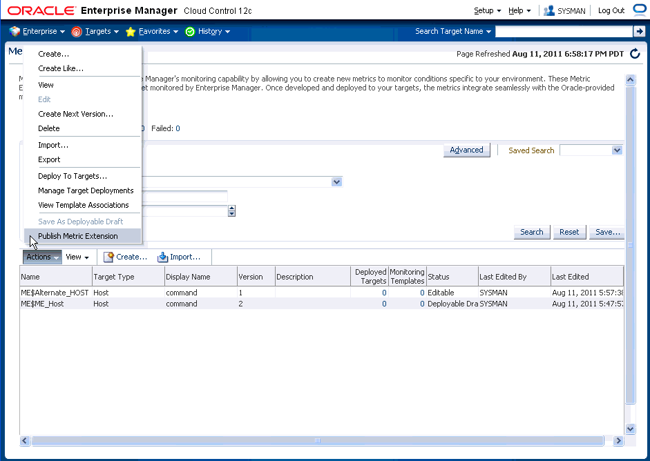This screenshot has width=650, height=461.
Task: Click the Display Name column header
Action: tap(201, 276)
